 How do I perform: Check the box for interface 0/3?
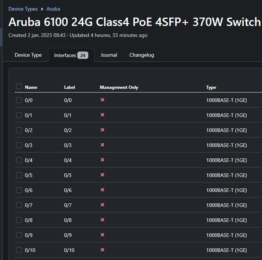[19, 145]
